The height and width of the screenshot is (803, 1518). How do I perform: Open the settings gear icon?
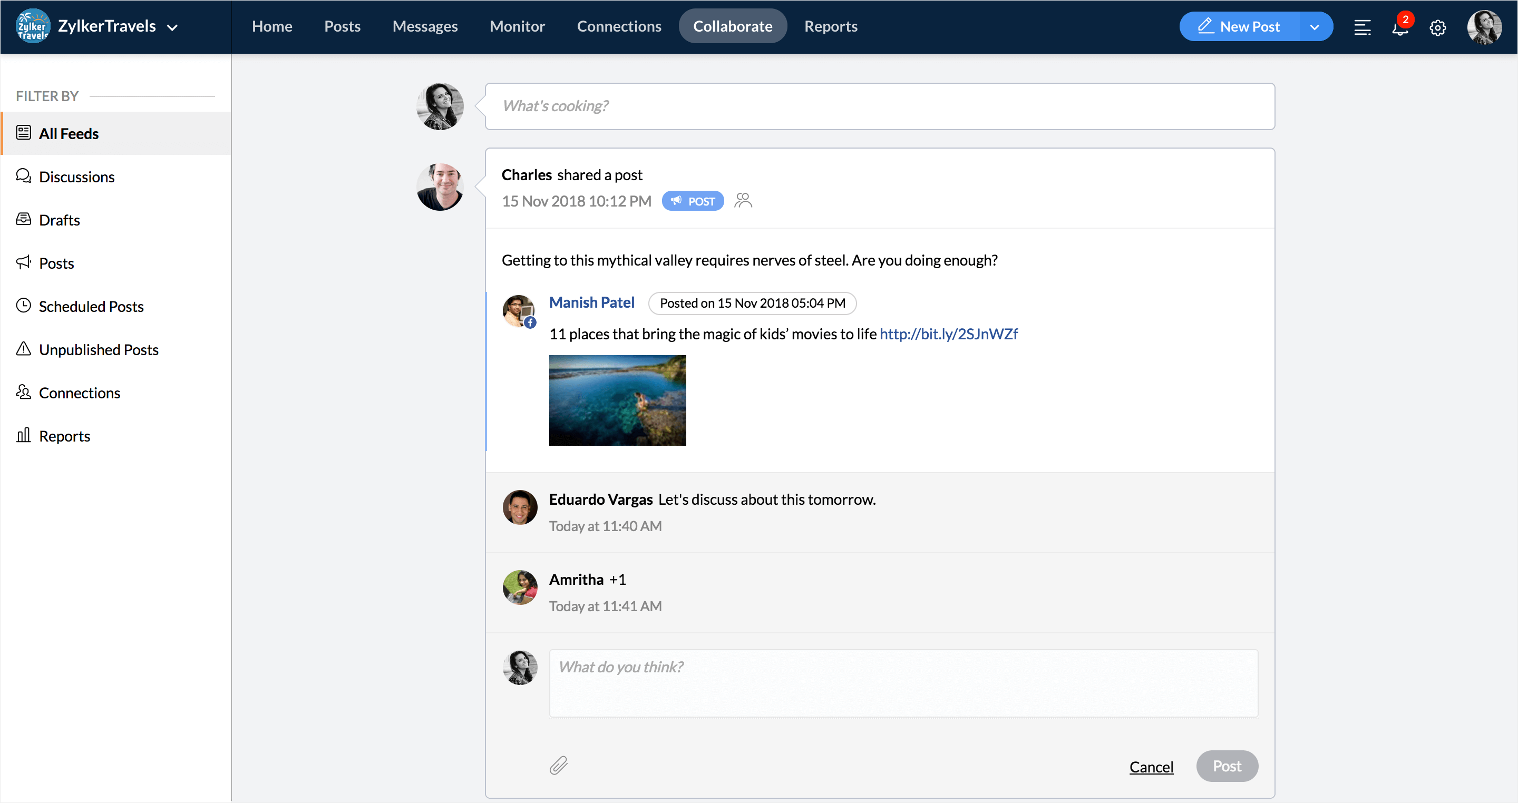pos(1437,28)
